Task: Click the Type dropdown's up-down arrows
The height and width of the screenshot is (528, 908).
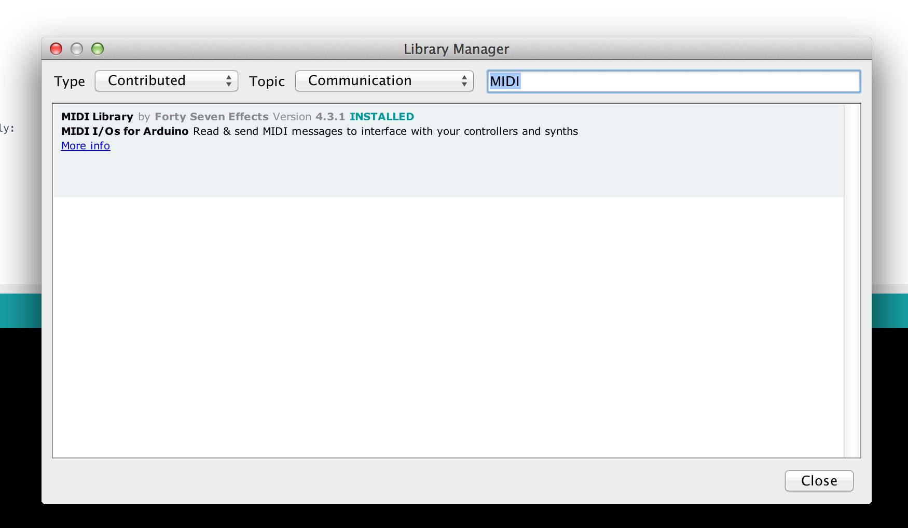Action: pyautogui.click(x=228, y=81)
